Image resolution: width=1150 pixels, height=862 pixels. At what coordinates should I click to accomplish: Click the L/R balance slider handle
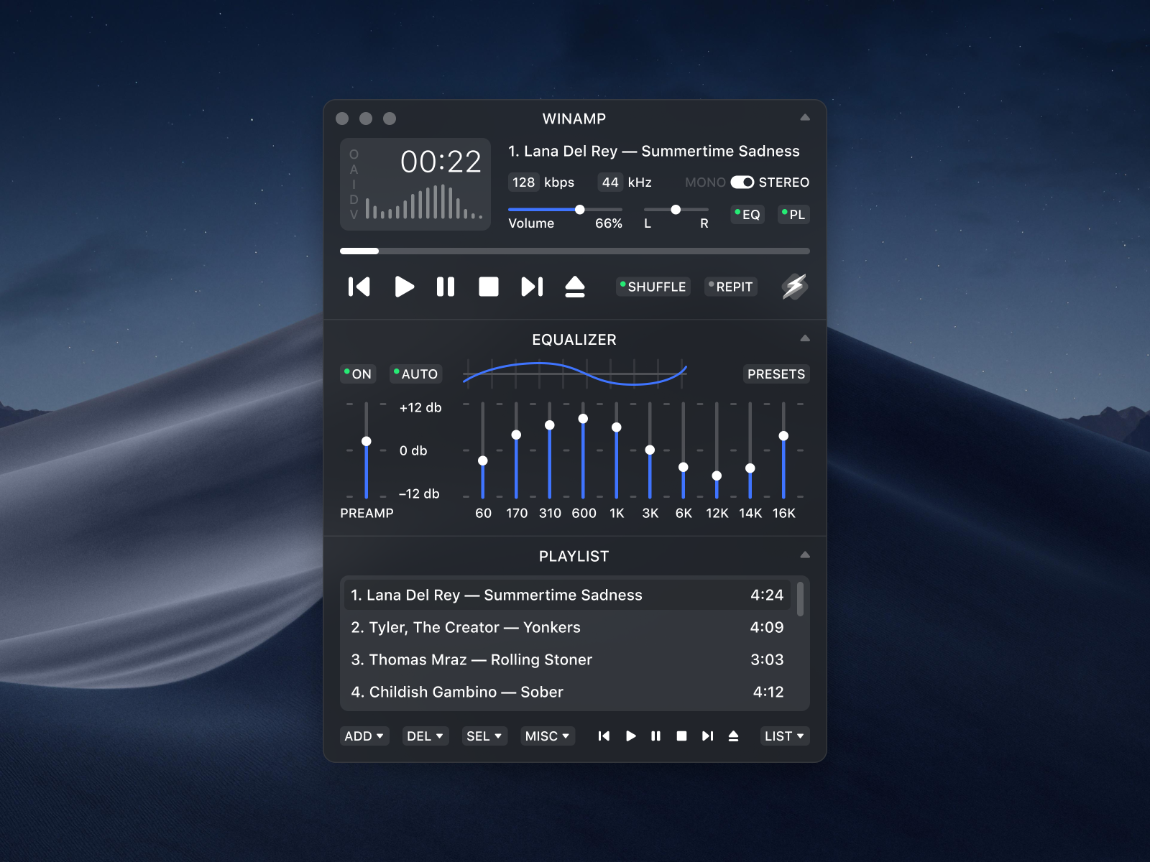(676, 210)
